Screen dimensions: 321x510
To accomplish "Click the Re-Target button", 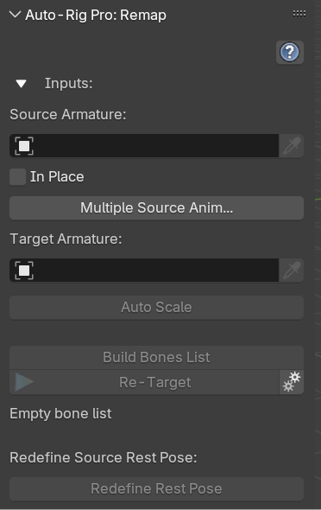I will coord(144,382).
